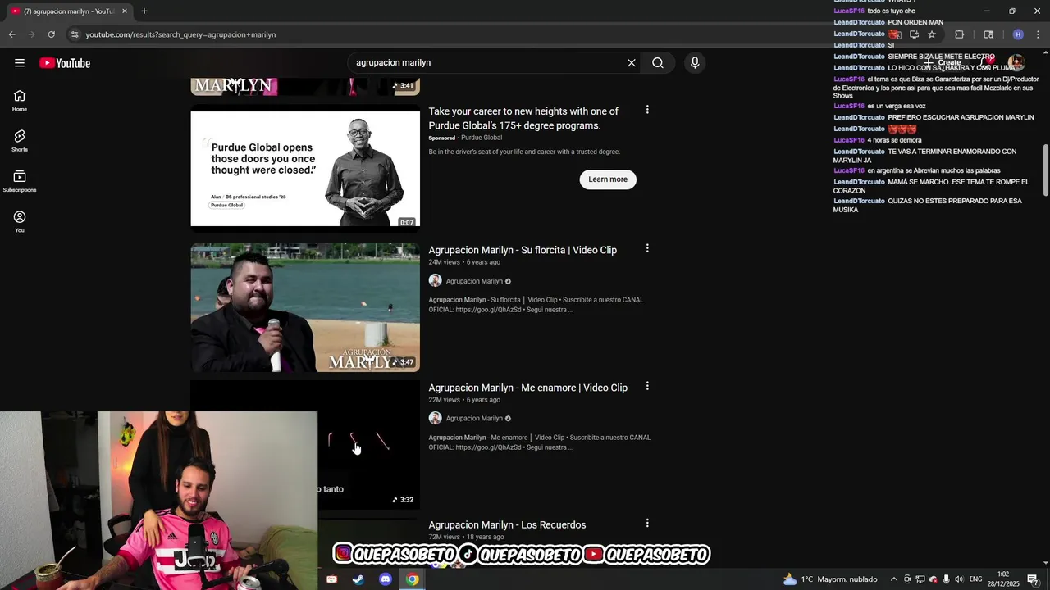The height and width of the screenshot is (590, 1050).
Task: Install app icon in address bar
Action: 914,34
